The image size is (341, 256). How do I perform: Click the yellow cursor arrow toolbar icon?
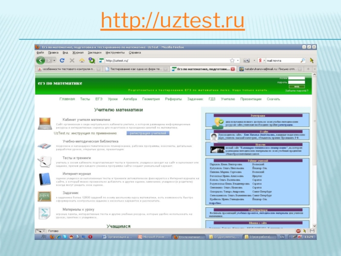312,60
